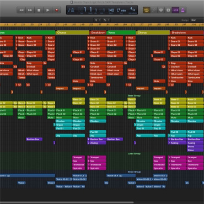The width and height of the screenshot is (204, 204).
Task: Click the Bass Group label
Action: [134, 96]
